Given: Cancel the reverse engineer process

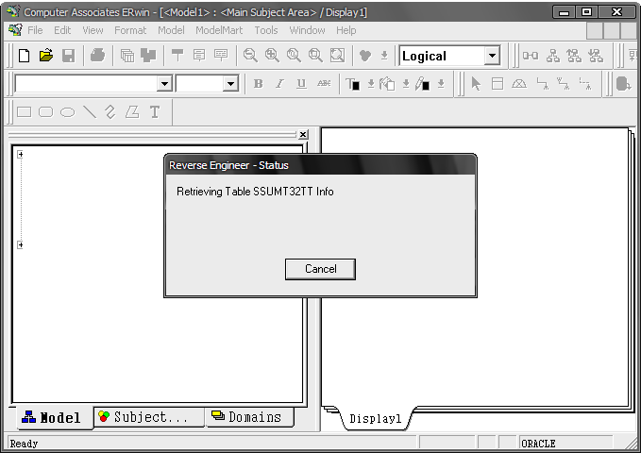Looking at the screenshot, I should tap(320, 269).
